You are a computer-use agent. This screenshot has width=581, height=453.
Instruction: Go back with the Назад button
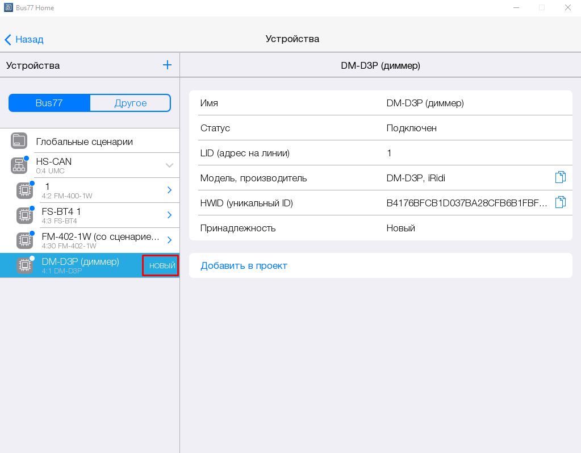(x=24, y=39)
